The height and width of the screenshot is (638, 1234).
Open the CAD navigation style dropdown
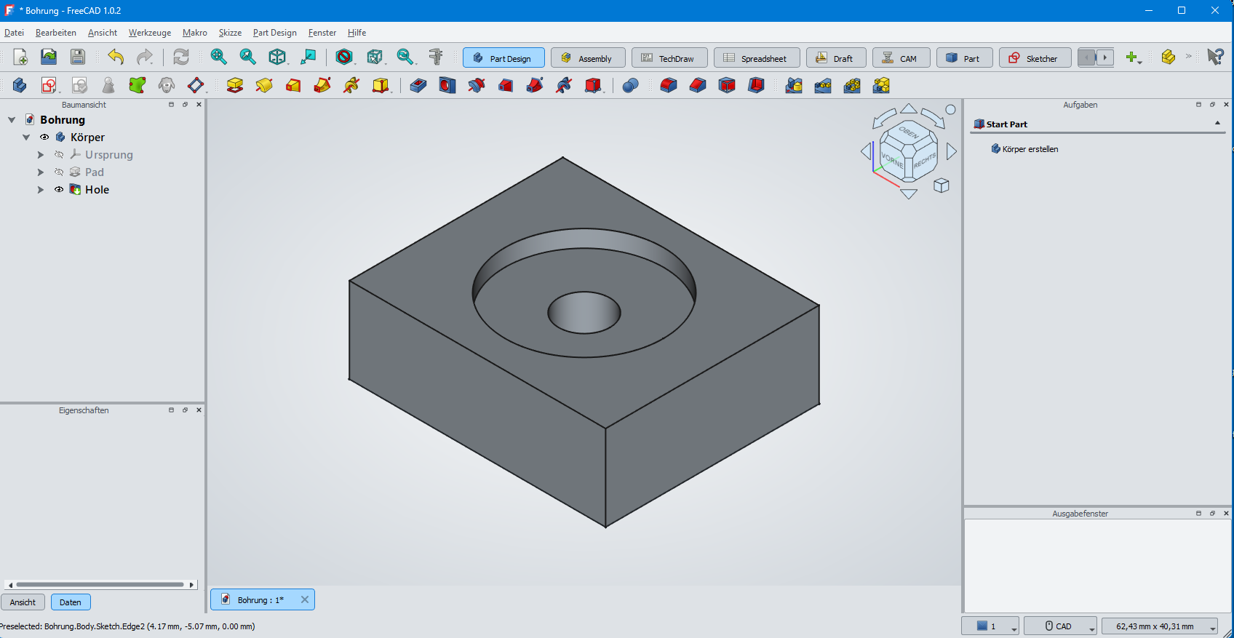pyautogui.click(x=1060, y=626)
